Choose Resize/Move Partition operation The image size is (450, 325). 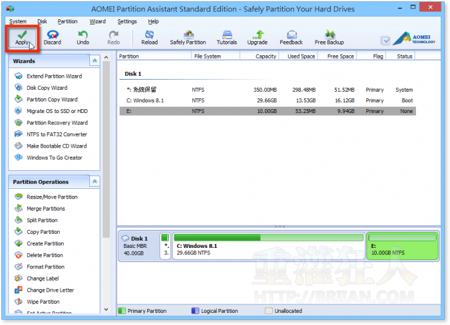(52, 197)
